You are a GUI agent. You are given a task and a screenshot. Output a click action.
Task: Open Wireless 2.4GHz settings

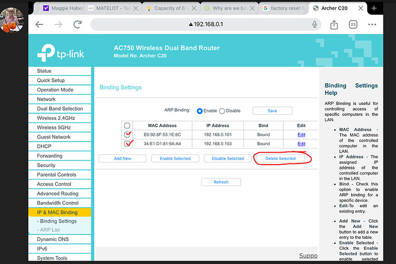point(60,118)
